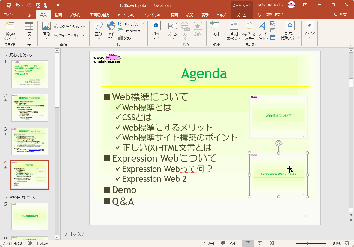Toggle the コメント pane in status bar
This screenshot has width=354, height=247.
(229, 243)
